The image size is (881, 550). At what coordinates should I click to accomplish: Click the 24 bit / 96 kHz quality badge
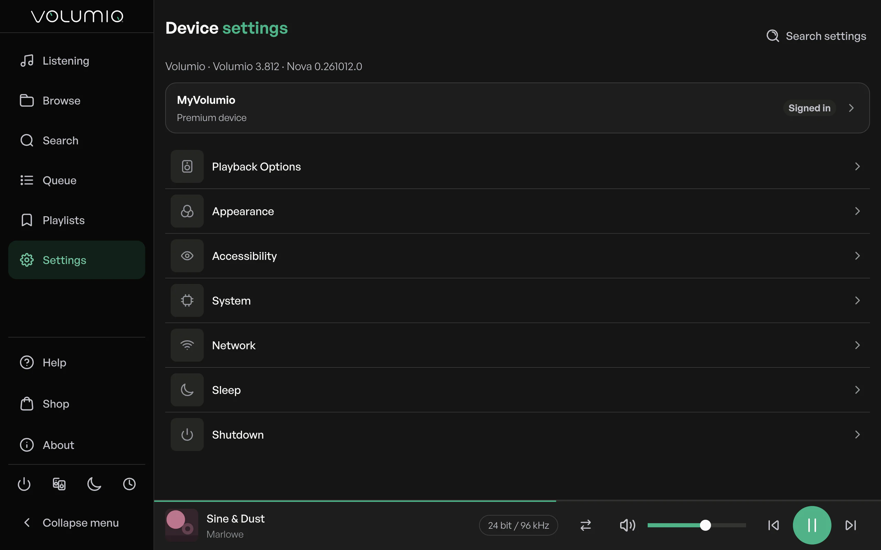(518, 525)
